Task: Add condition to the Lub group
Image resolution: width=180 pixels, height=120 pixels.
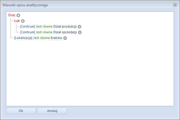Action: pos(23,21)
